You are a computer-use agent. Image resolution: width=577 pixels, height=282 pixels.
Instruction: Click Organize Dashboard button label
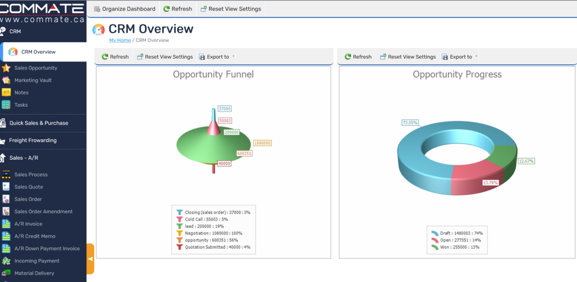(x=129, y=9)
